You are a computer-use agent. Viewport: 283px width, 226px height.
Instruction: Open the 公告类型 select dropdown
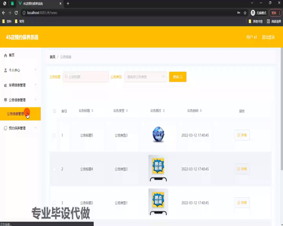pyautogui.click(x=145, y=77)
